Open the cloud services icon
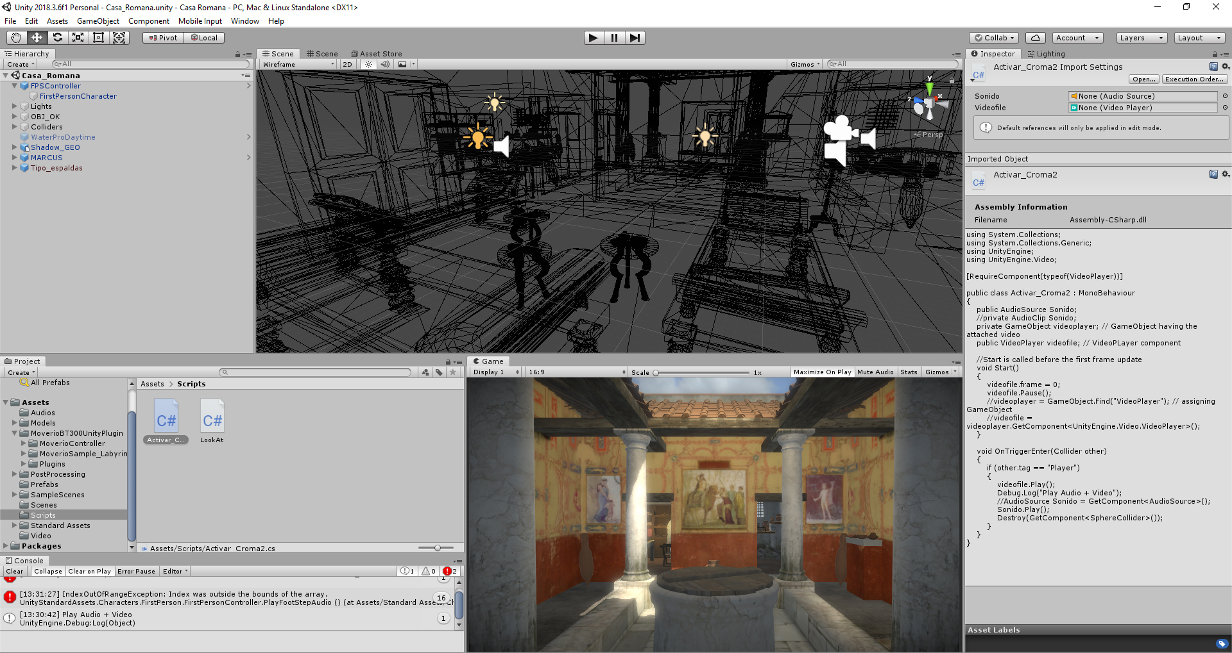1232x653 pixels. 1035,38
